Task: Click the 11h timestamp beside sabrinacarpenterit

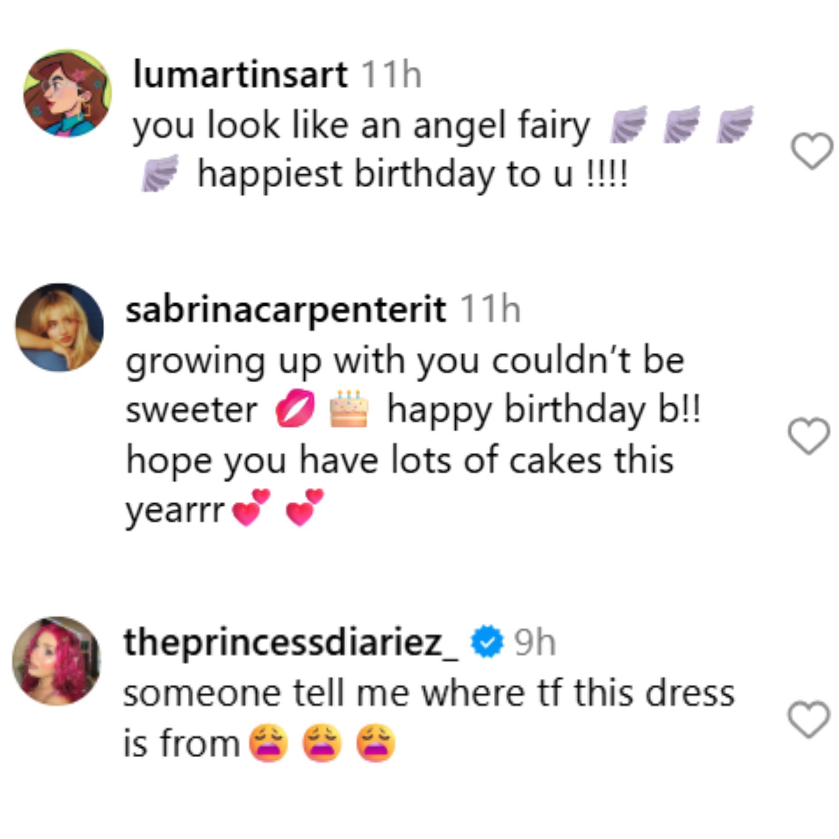Action: tap(490, 310)
